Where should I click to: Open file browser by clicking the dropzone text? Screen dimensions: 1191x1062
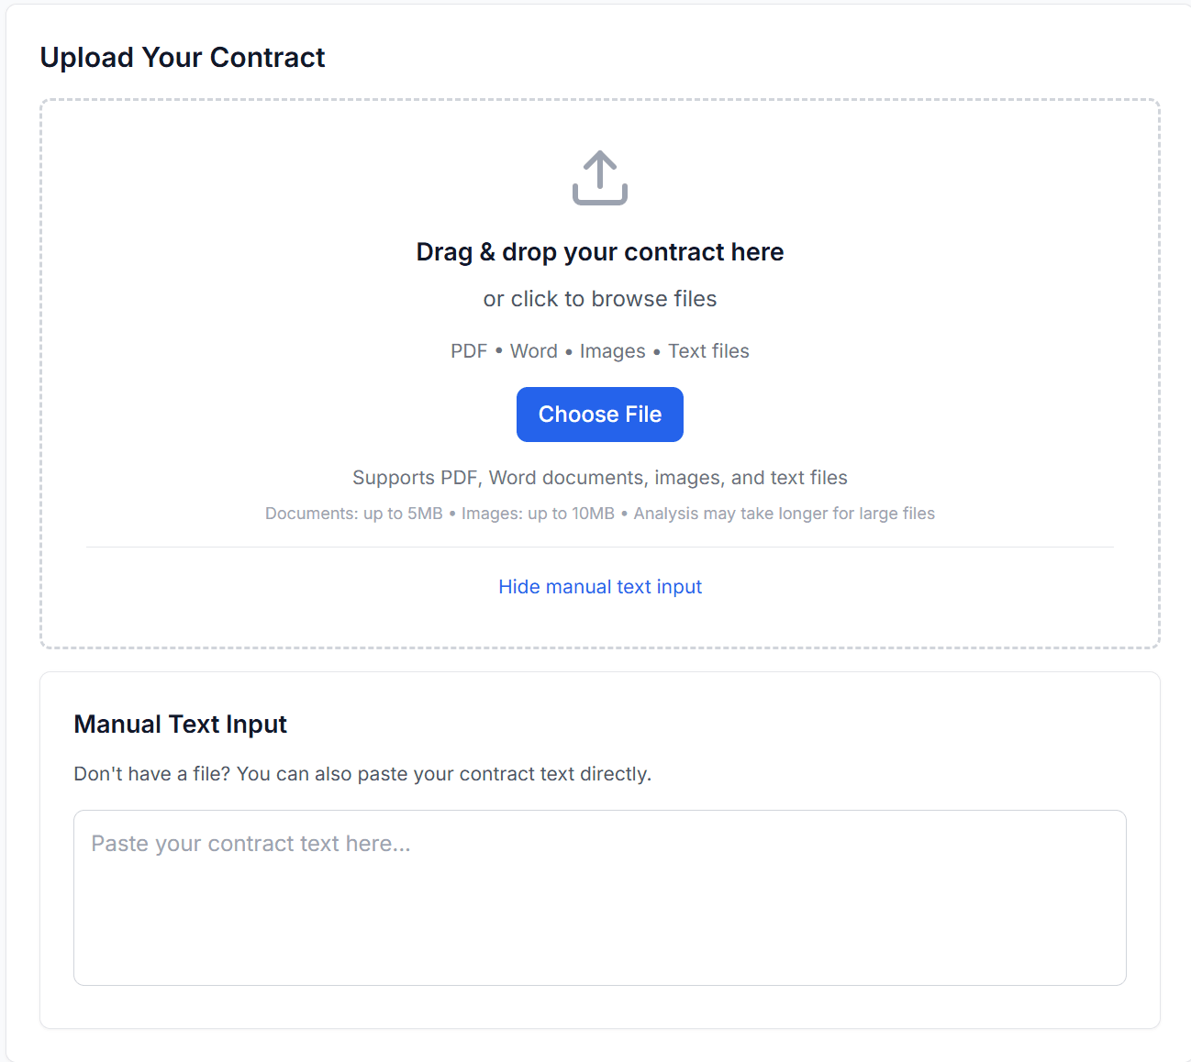599,298
